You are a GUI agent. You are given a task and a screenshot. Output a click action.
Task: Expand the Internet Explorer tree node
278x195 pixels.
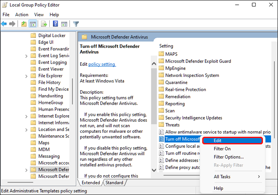tap(26, 117)
